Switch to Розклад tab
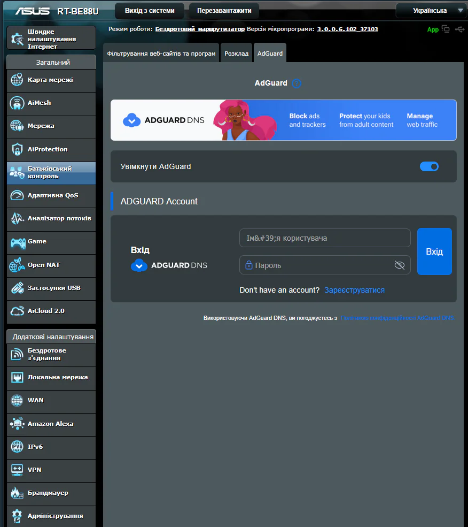Viewport: 468px width, 527px height. [236, 53]
